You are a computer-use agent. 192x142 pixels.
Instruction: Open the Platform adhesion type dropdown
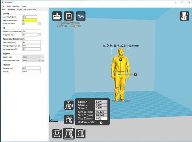point(31,60)
